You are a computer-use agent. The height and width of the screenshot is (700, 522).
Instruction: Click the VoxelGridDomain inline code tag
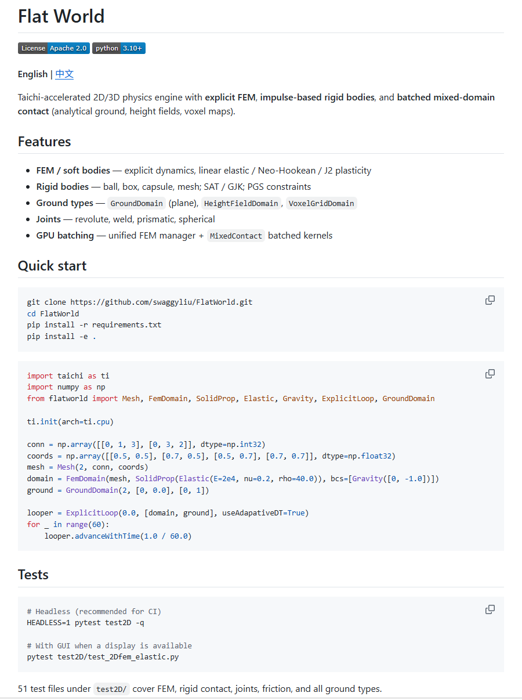[x=321, y=203]
